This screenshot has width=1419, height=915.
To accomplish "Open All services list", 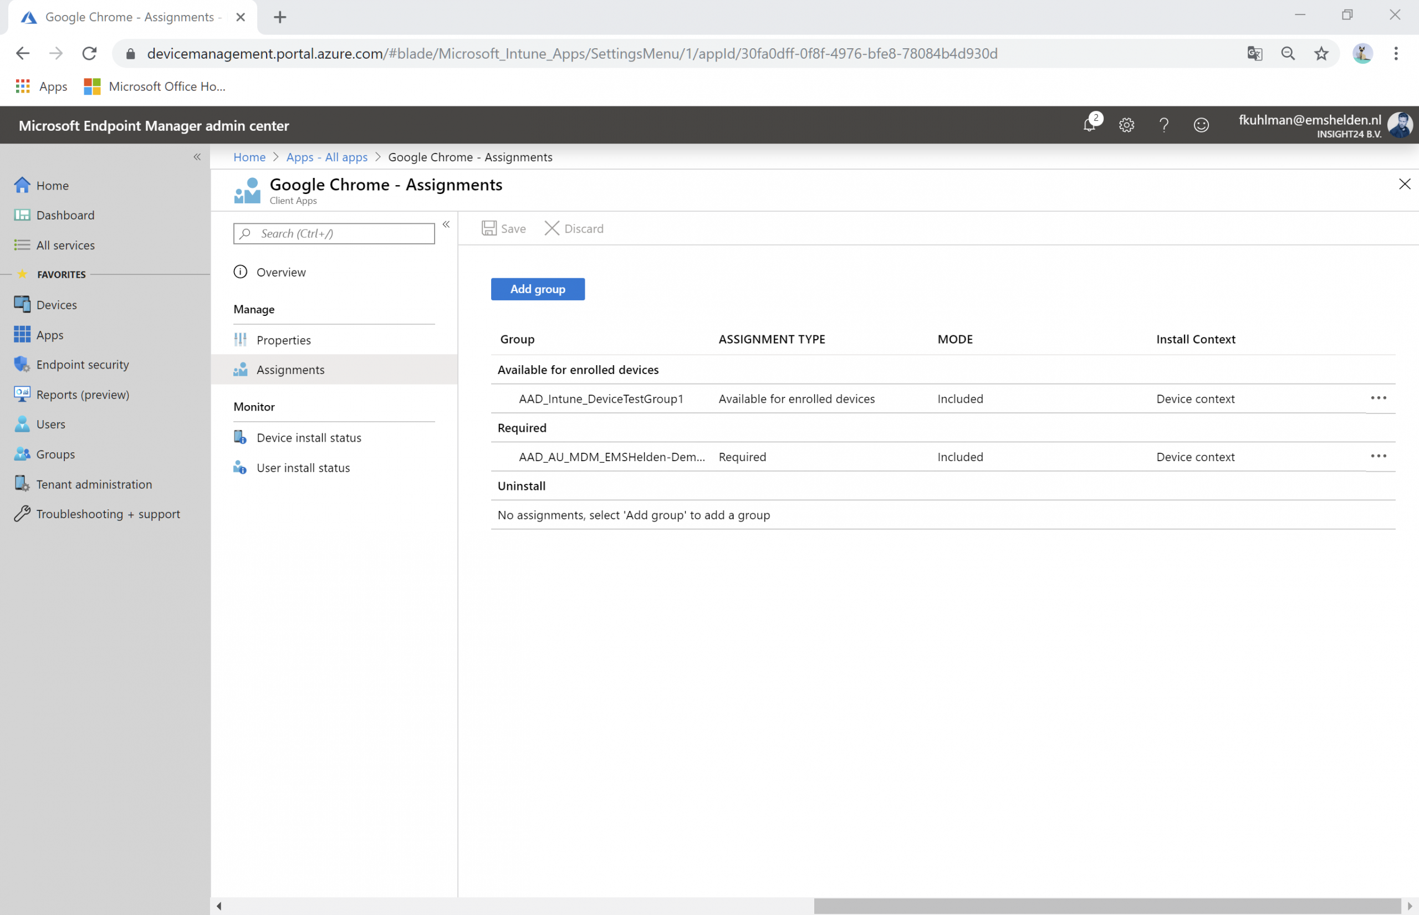I will coord(65,246).
